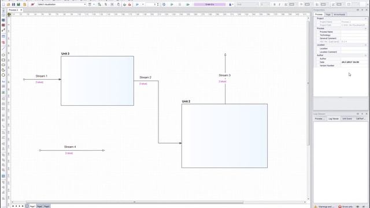Screen dimensions: 370x208
Task: Click the Stream 3 label
Action: coord(225,75)
